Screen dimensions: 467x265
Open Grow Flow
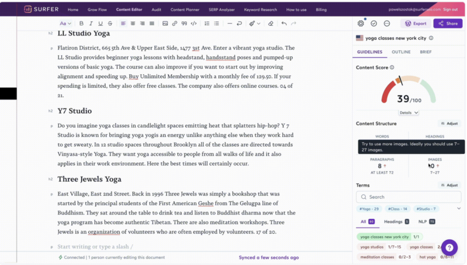pyautogui.click(x=97, y=10)
